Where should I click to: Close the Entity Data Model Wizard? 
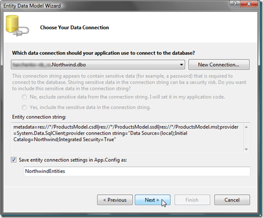(249, 4)
